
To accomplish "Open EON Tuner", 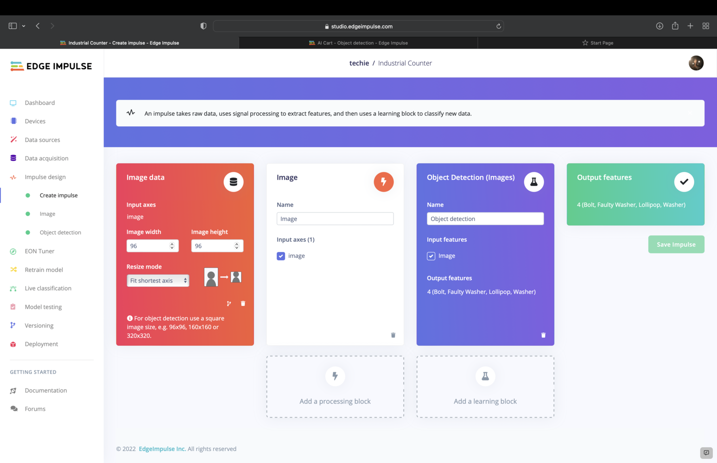I will click(x=39, y=251).
